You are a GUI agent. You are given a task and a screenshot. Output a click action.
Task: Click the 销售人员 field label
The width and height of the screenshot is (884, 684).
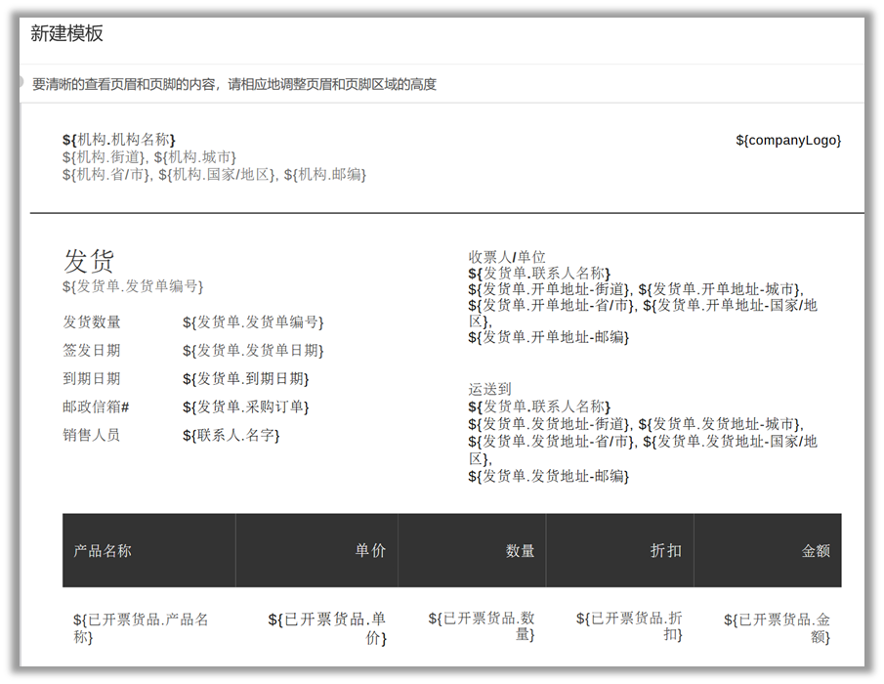92,436
